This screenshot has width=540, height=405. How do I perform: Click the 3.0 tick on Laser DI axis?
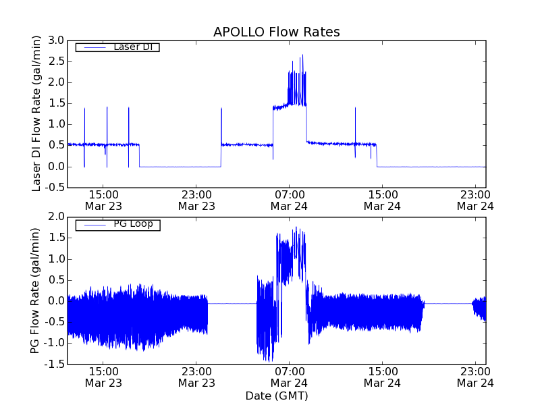(56, 40)
